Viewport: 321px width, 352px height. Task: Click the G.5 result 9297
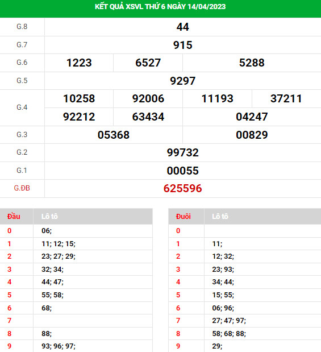pos(182,81)
